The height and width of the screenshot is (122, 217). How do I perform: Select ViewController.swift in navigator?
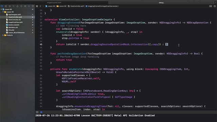click(17, 17)
